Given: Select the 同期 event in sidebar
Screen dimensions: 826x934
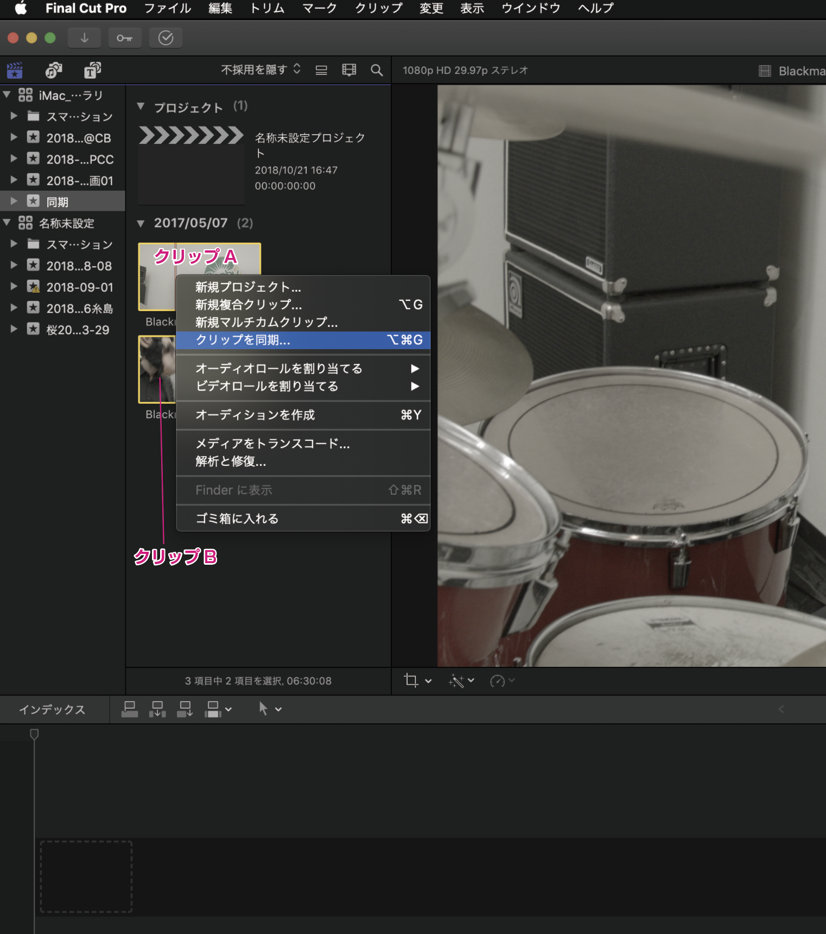Looking at the screenshot, I should 57,202.
